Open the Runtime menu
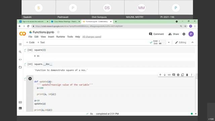This screenshot has height=121, width=215. [x=60, y=37]
